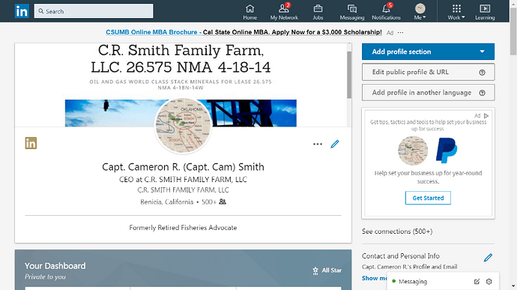
Task: Click Get Started PayPal ad button
Action: [x=428, y=198]
